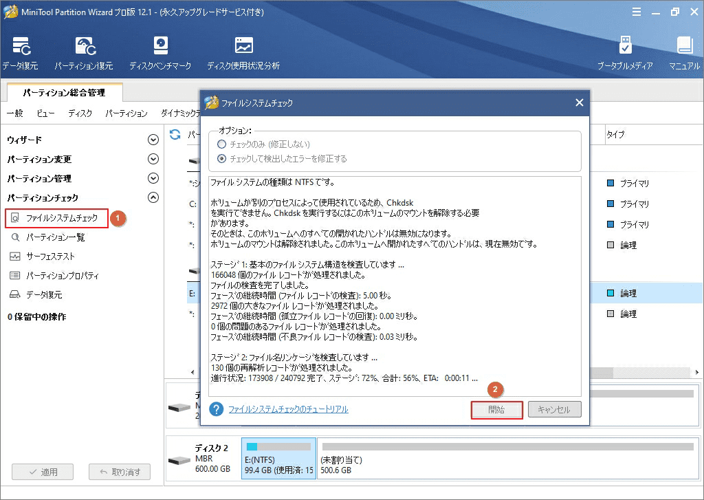Click the ディスク 2 label
This screenshot has width=704, height=500.
pos(212,448)
